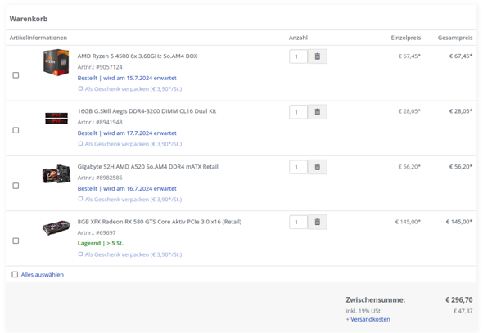The width and height of the screenshot is (483, 333).
Task: Click the Gigabyte motherboard thumbnail
Action: pyautogui.click(x=56, y=173)
